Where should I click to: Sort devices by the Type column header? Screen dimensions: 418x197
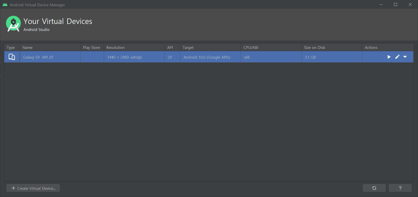click(x=12, y=47)
